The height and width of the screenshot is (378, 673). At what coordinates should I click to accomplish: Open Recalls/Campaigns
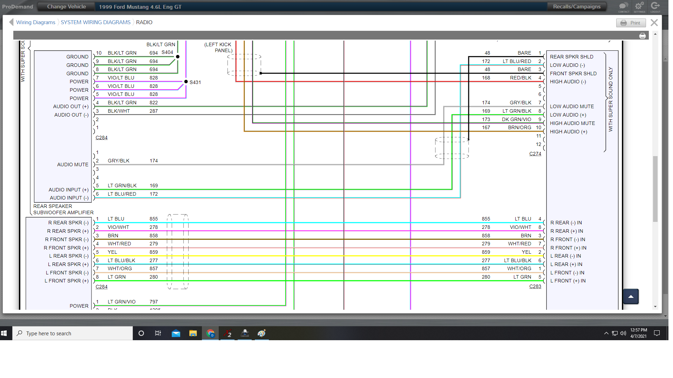pyautogui.click(x=577, y=7)
